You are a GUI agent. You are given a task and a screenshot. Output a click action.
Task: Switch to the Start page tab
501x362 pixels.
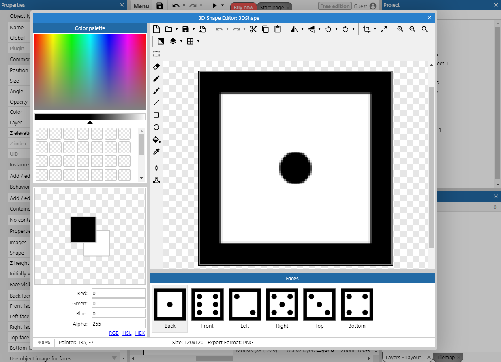(272, 7)
